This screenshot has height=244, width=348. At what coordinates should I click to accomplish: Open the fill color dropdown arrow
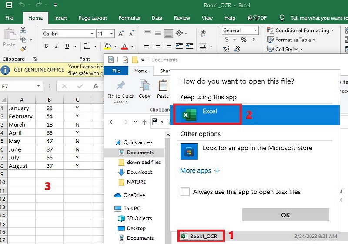tap(115, 46)
